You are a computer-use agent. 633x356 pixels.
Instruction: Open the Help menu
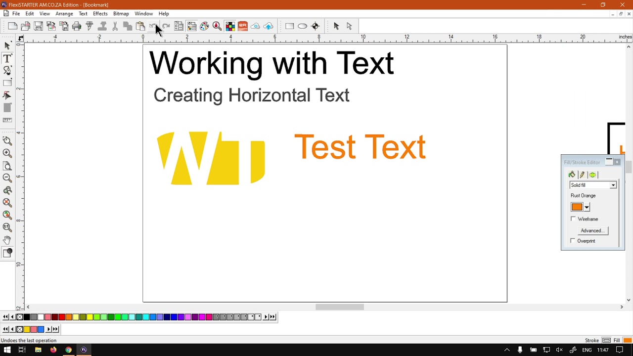point(164,13)
